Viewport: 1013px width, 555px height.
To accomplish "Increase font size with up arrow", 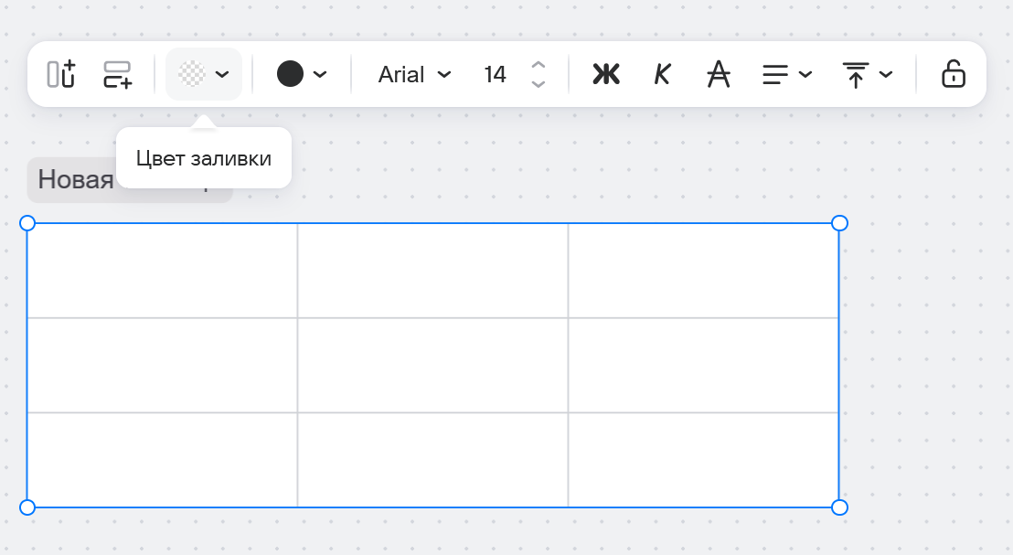I will [x=538, y=65].
